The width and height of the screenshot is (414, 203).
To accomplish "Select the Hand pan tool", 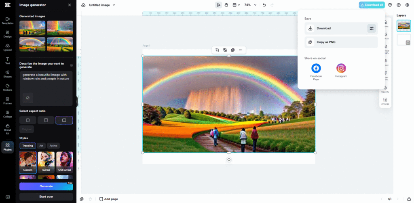I will click(226, 5).
